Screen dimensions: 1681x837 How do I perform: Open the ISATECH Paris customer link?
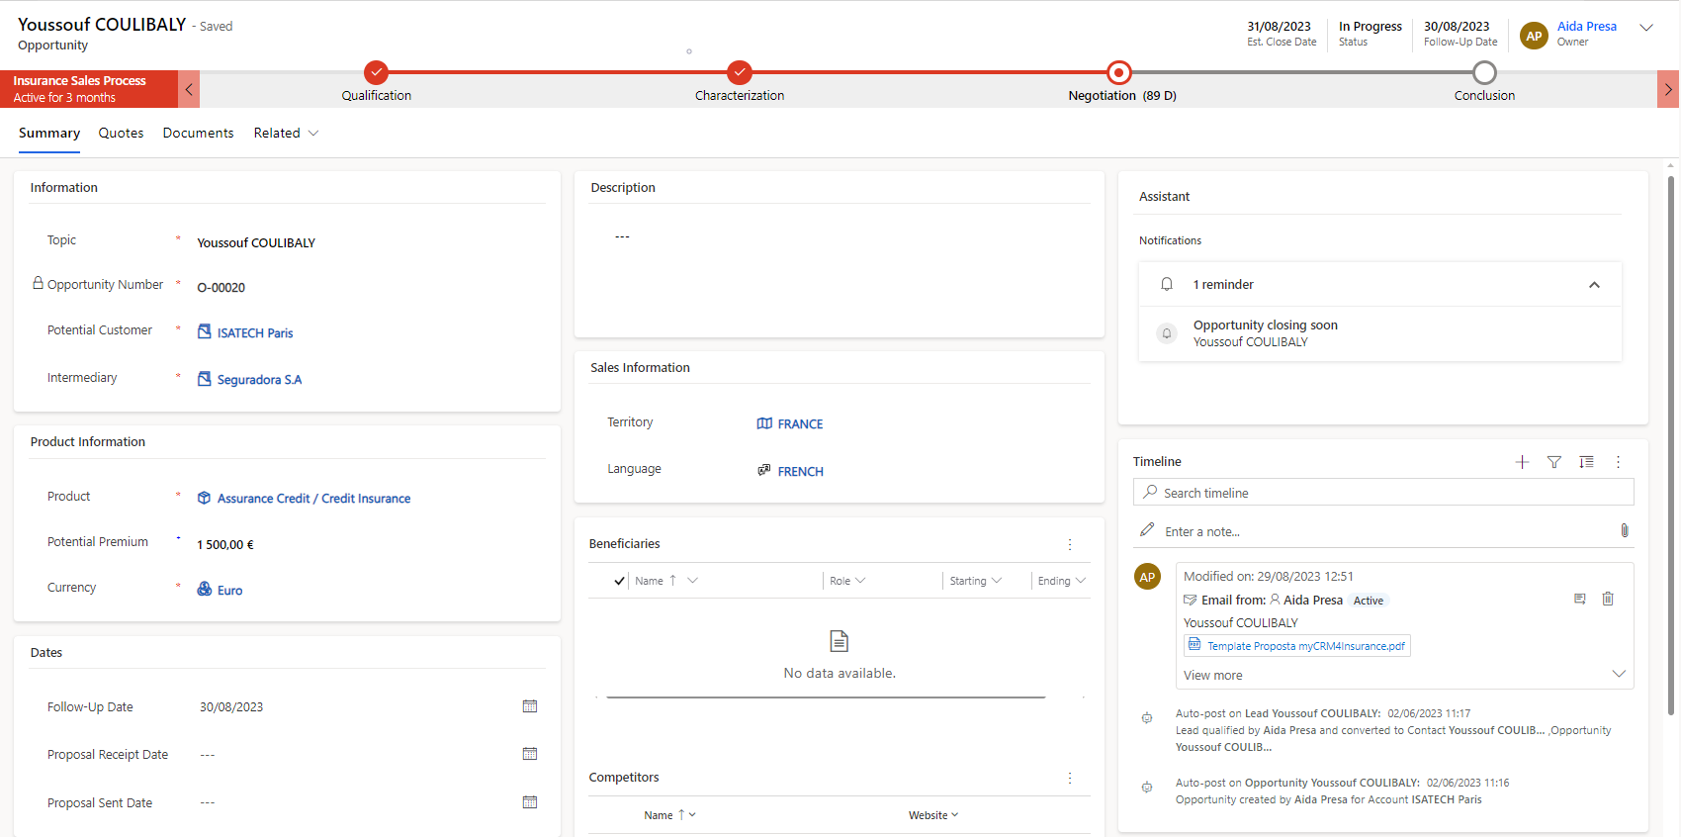click(x=255, y=333)
